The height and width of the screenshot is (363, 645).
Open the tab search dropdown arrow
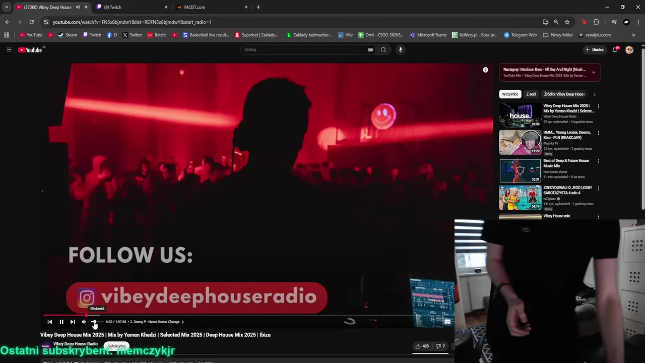click(6, 7)
